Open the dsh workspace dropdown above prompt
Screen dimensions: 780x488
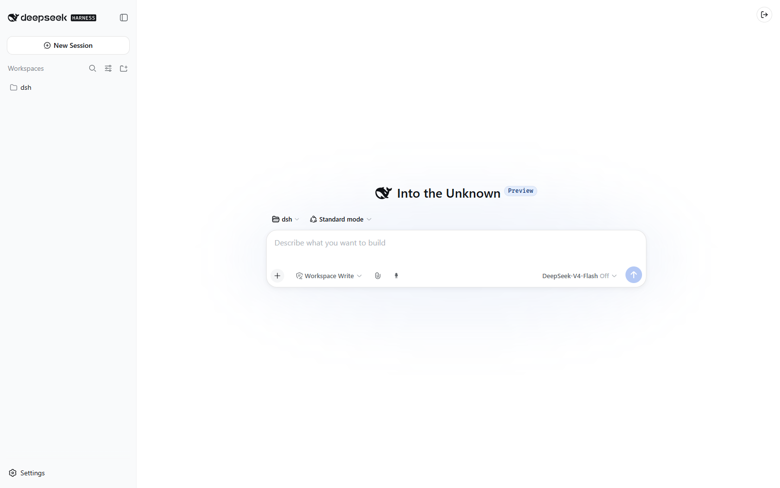tap(286, 219)
